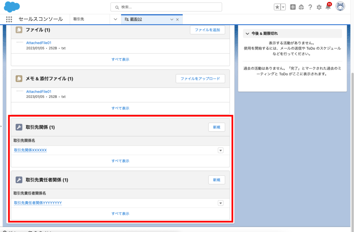Open the user profile avatar
Screen dimensions: 354x232
point(340,7)
